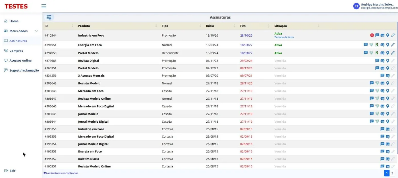Go to page 2 of the results
The image size is (398, 178).
(392, 173)
